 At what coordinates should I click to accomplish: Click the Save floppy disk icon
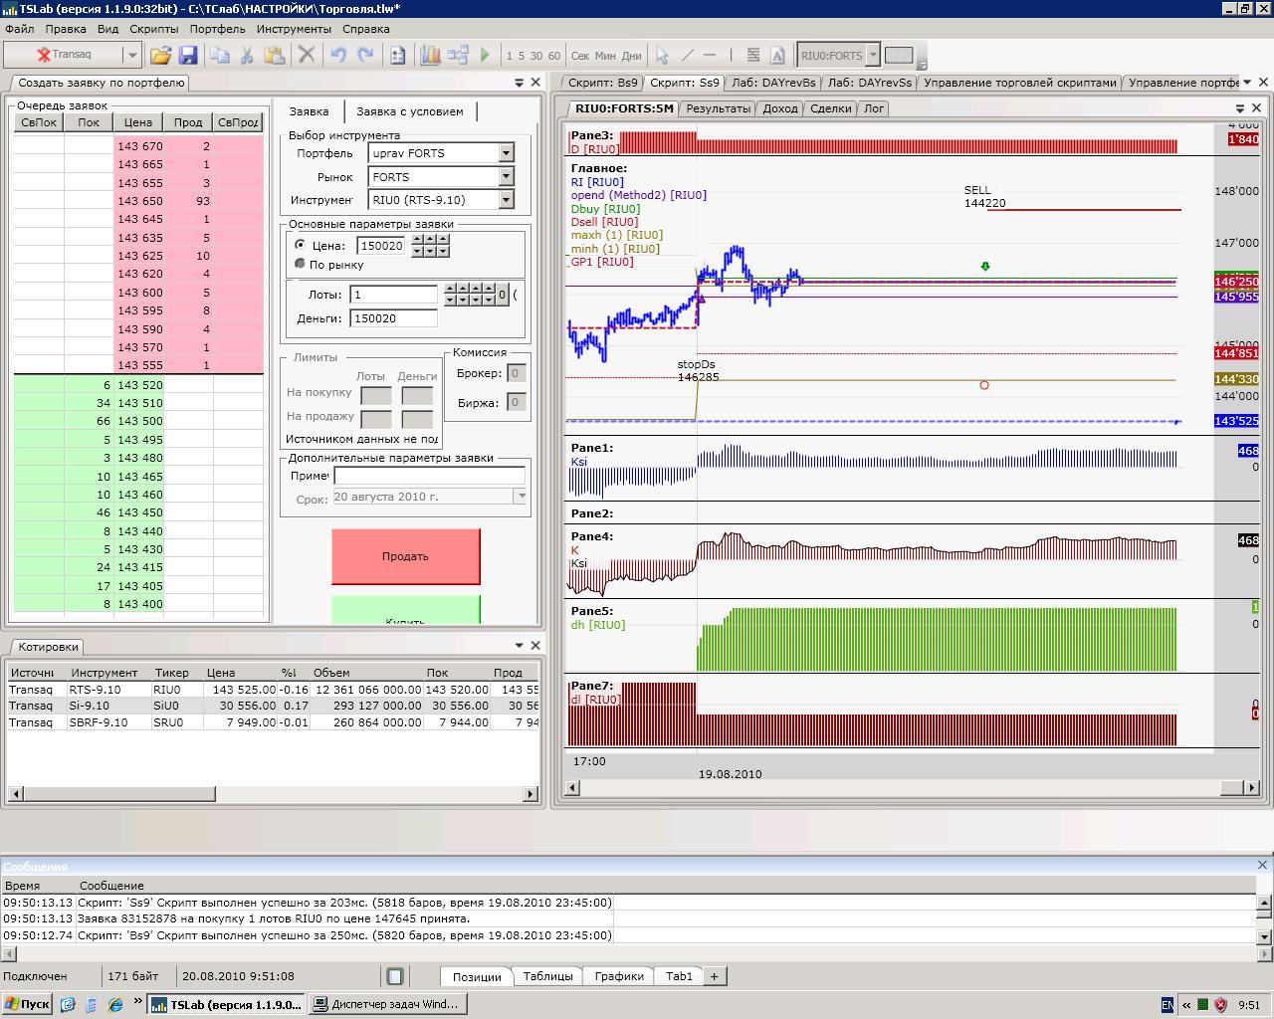[187, 56]
